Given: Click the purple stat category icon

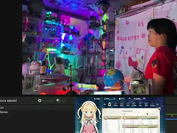Looking at the screenshot, I should (x=124, y=127).
